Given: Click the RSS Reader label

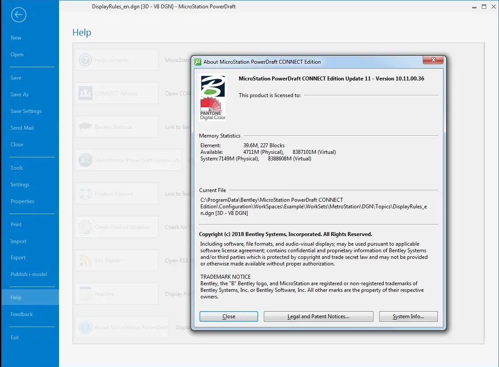Looking at the screenshot, I should (x=108, y=260).
